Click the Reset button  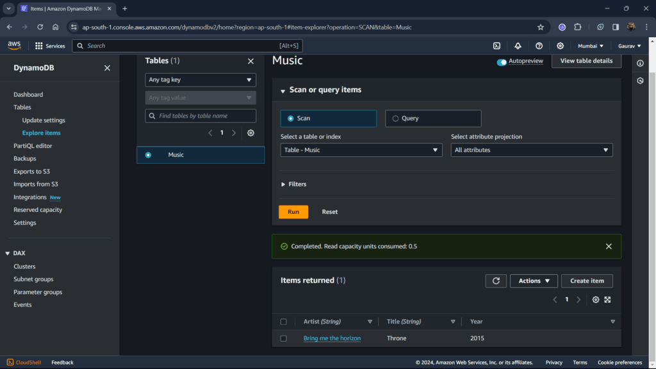[330, 211]
